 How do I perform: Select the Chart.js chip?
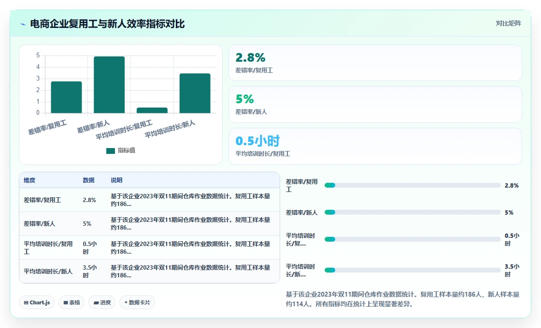tap(37, 302)
